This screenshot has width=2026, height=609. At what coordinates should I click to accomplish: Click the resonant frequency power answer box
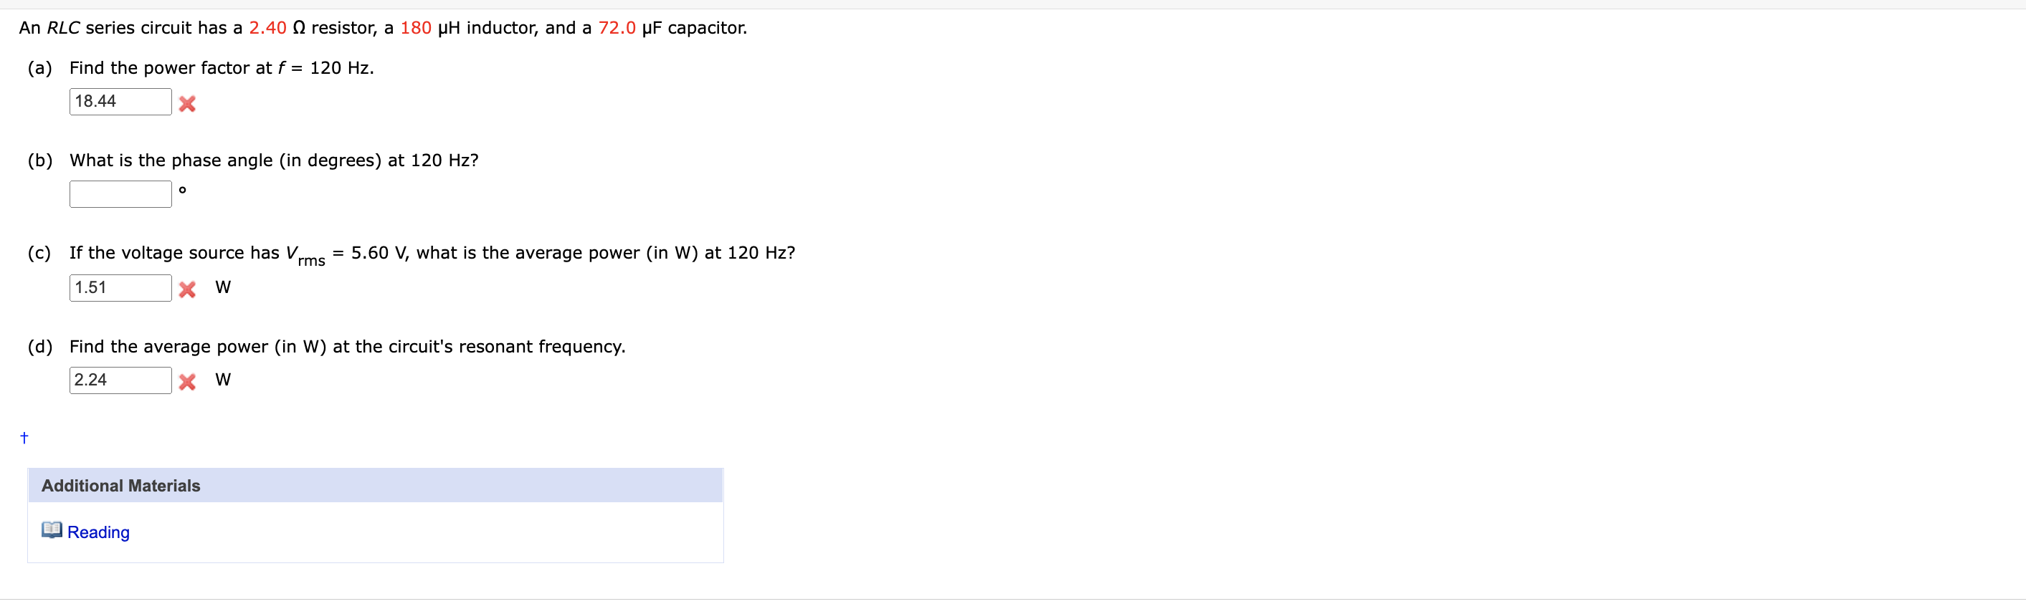120,380
